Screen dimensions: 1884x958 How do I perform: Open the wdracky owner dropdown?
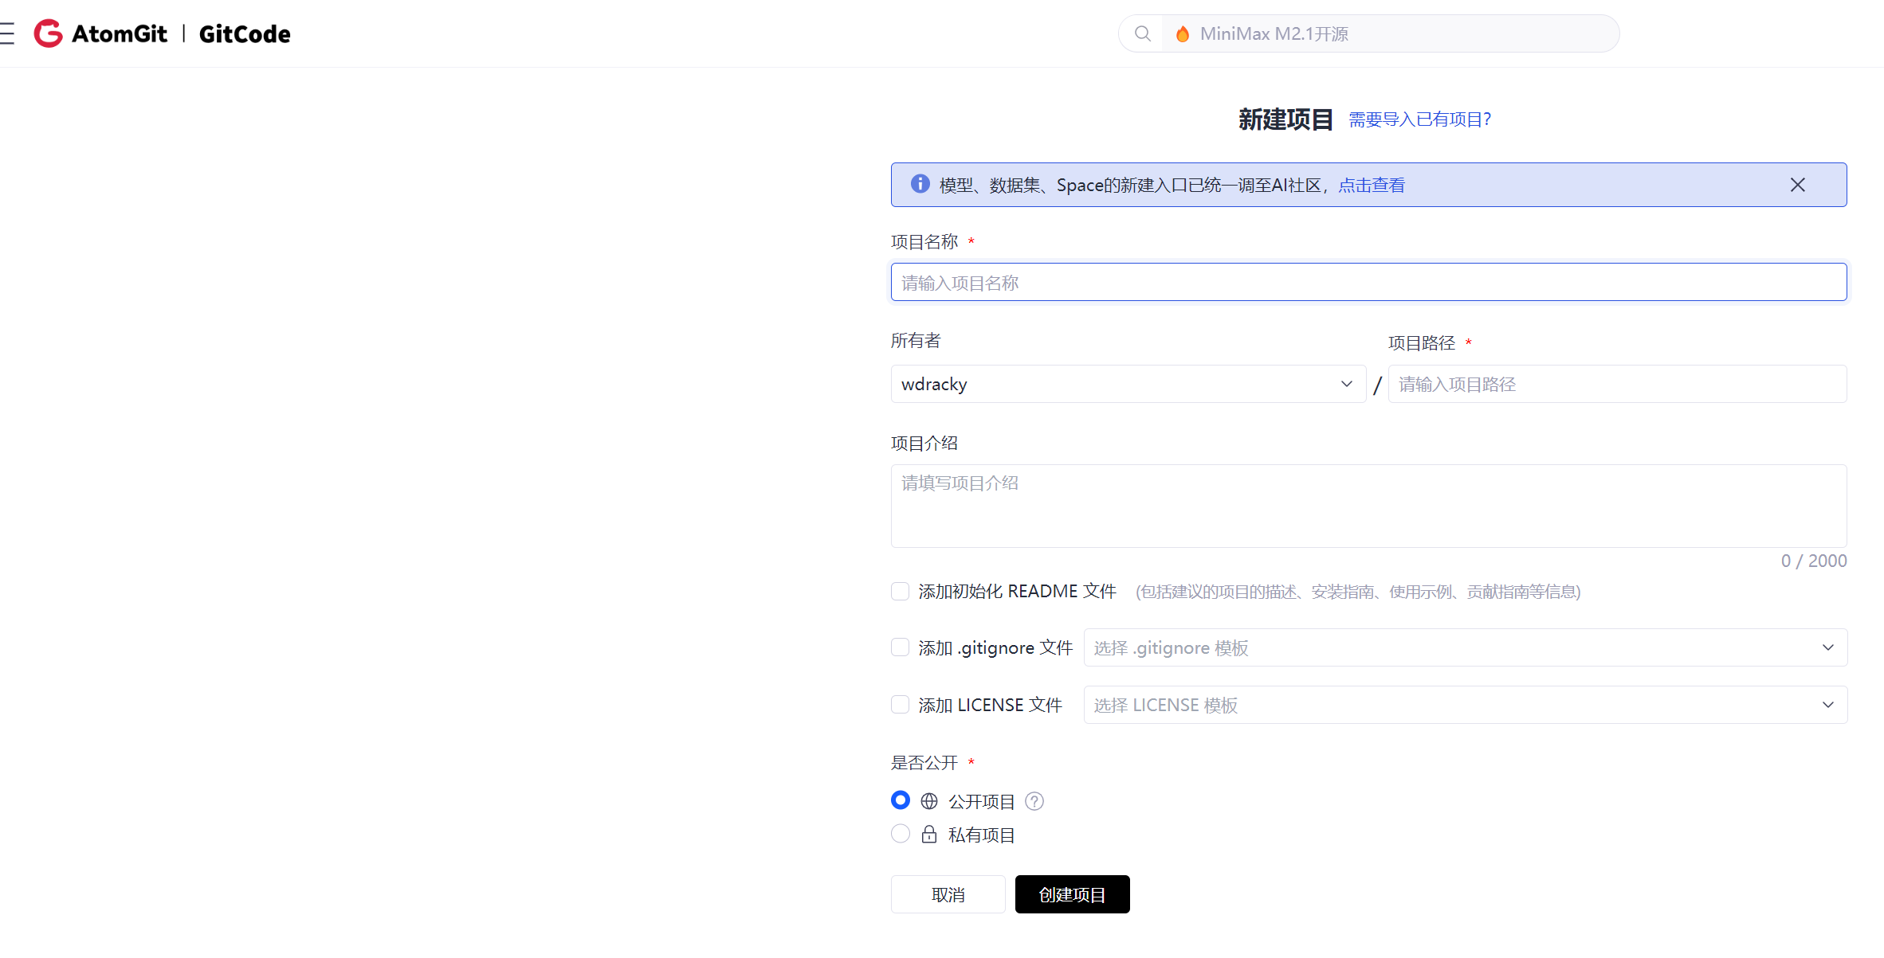point(1127,384)
